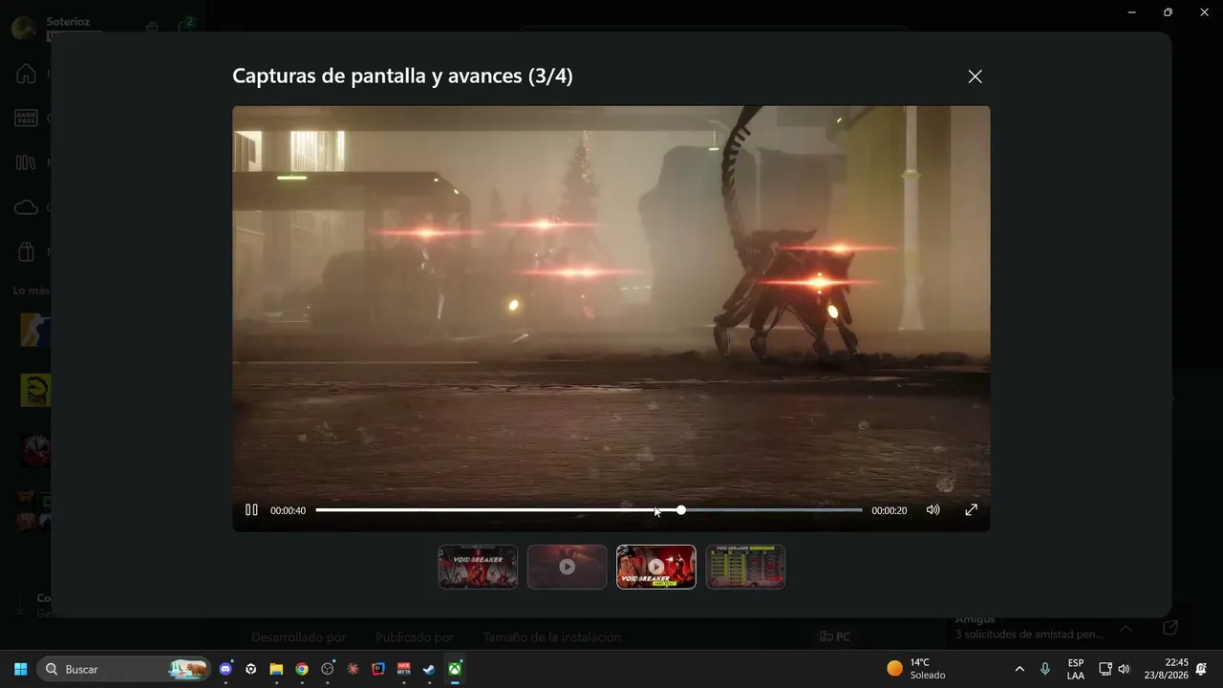Open Discord from the taskbar
The width and height of the screenshot is (1223, 688).
pyautogui.click(x=225, y=669)
